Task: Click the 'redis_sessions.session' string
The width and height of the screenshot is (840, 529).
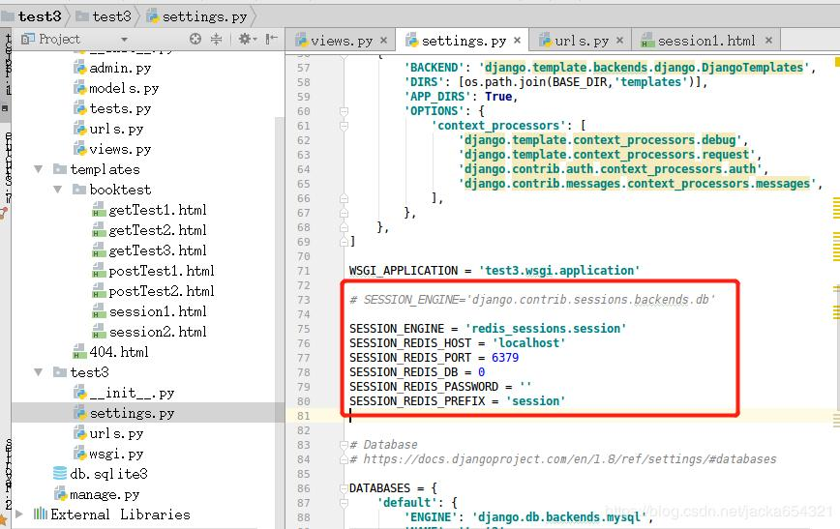Action: click(546, 329)
